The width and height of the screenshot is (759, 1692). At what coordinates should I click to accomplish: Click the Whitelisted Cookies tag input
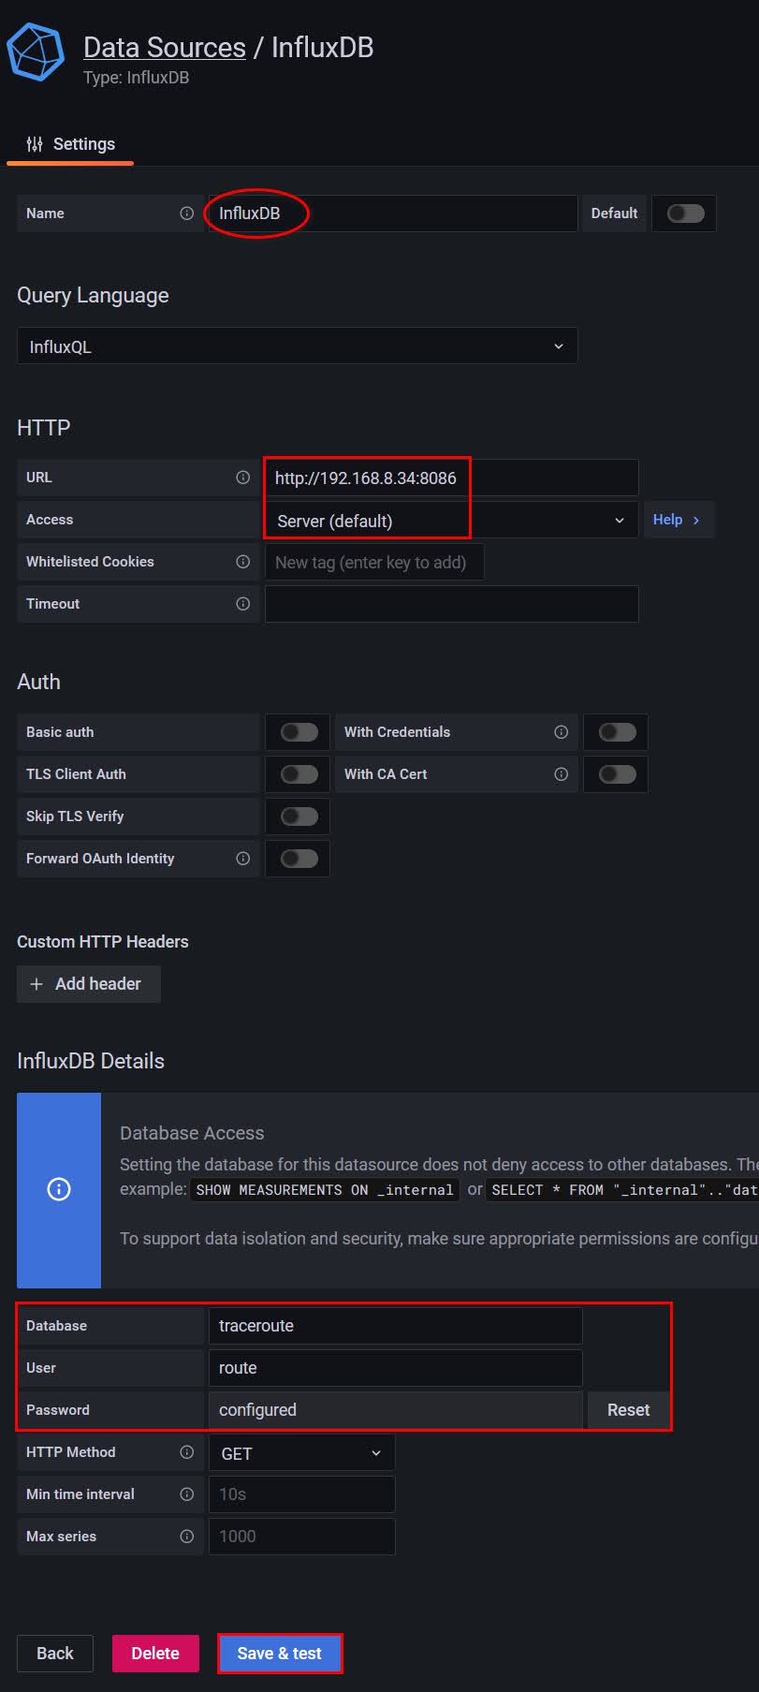[374, 562]
